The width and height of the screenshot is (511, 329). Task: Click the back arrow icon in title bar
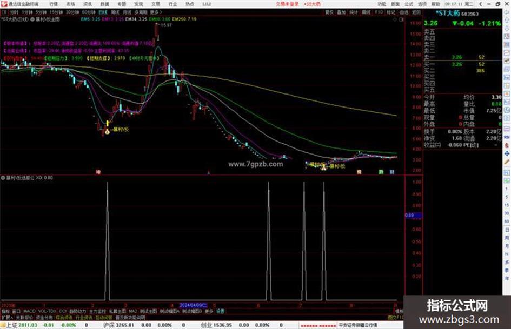tap(481, 4)
